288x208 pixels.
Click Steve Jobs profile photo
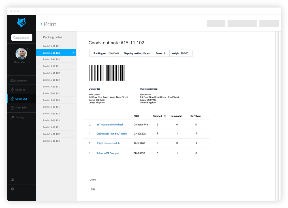21,54
